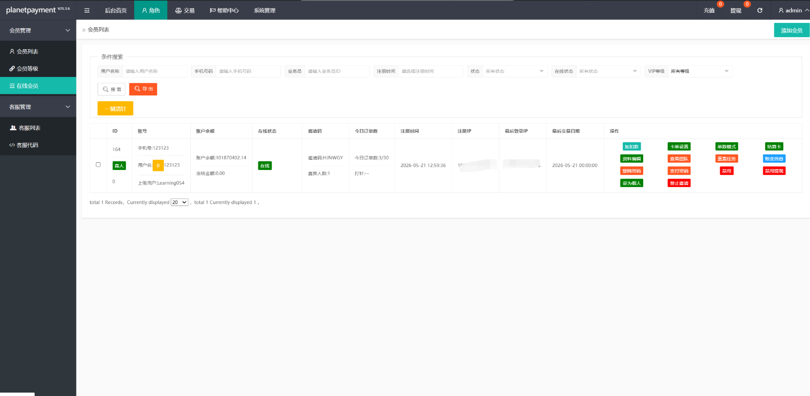810x396 pixels.
Task: Click the red 禁止邀请 button
Action: 679,183
